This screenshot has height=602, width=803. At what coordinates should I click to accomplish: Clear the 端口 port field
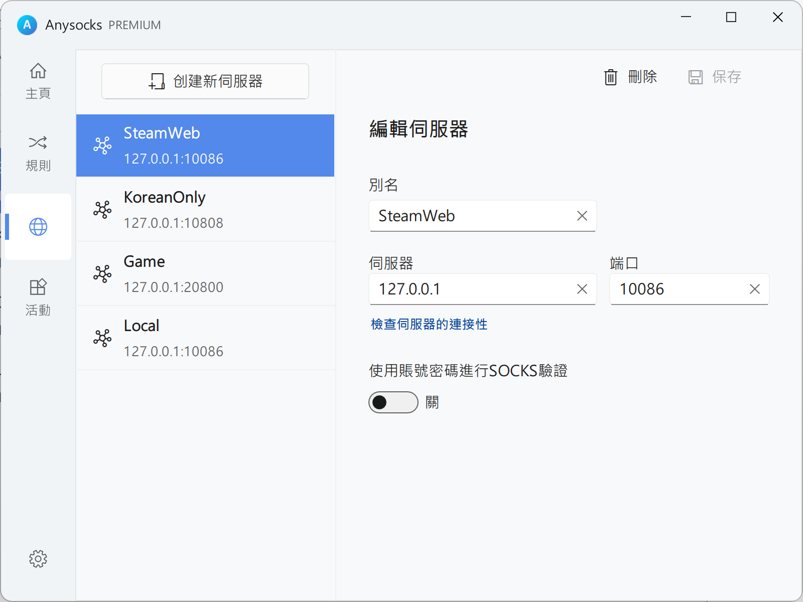coord(754,289)
